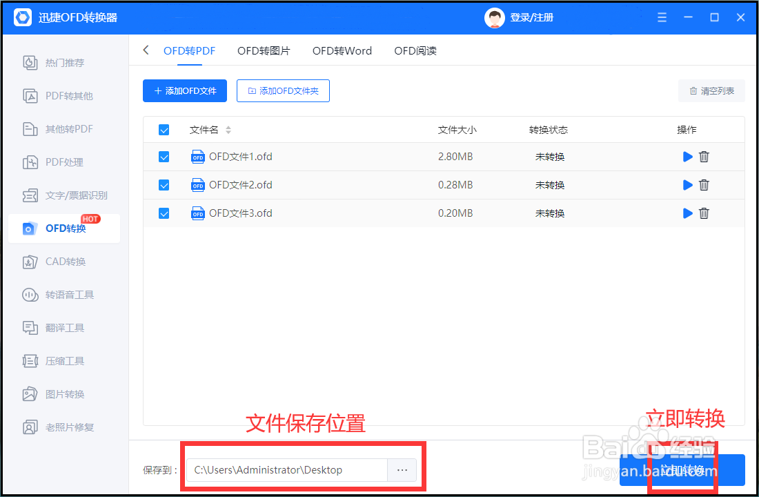The width and height of the screenshot is (759, 497).
Task: Click the 添加OFD文件夹 button
Action: (283, 90)
